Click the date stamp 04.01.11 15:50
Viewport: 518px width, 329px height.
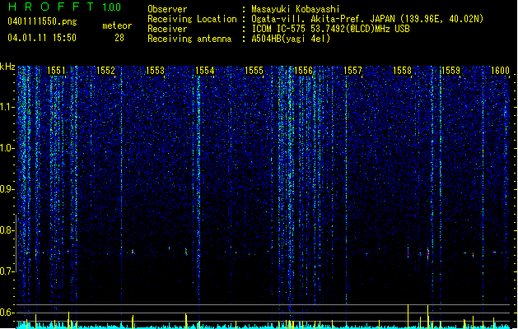42,38
